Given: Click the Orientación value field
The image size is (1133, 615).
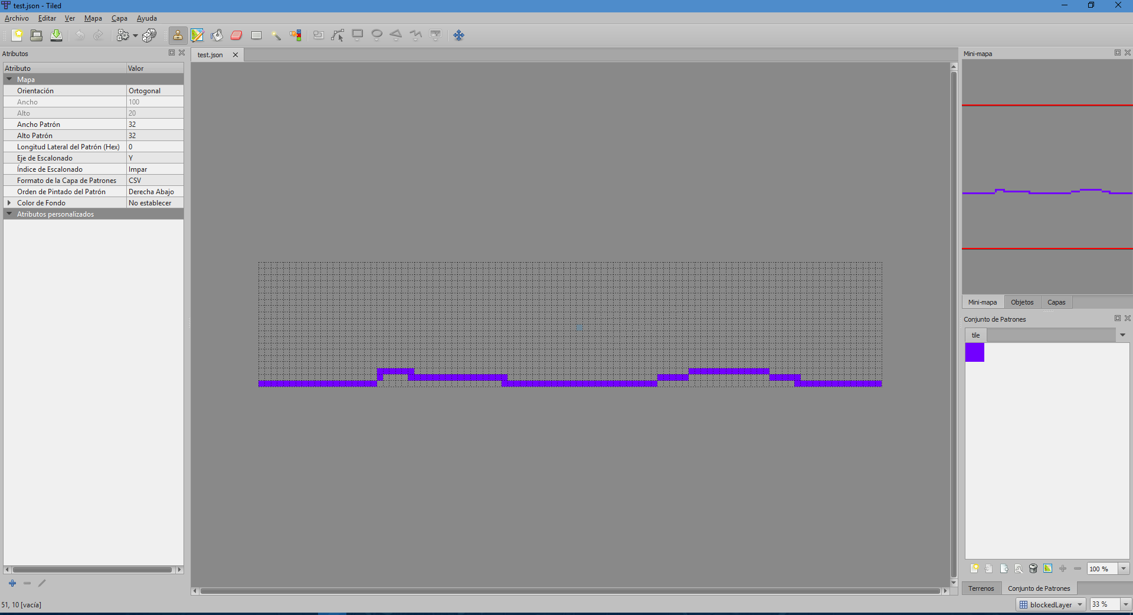Looking at the screenshot, I should coord(155,91).
